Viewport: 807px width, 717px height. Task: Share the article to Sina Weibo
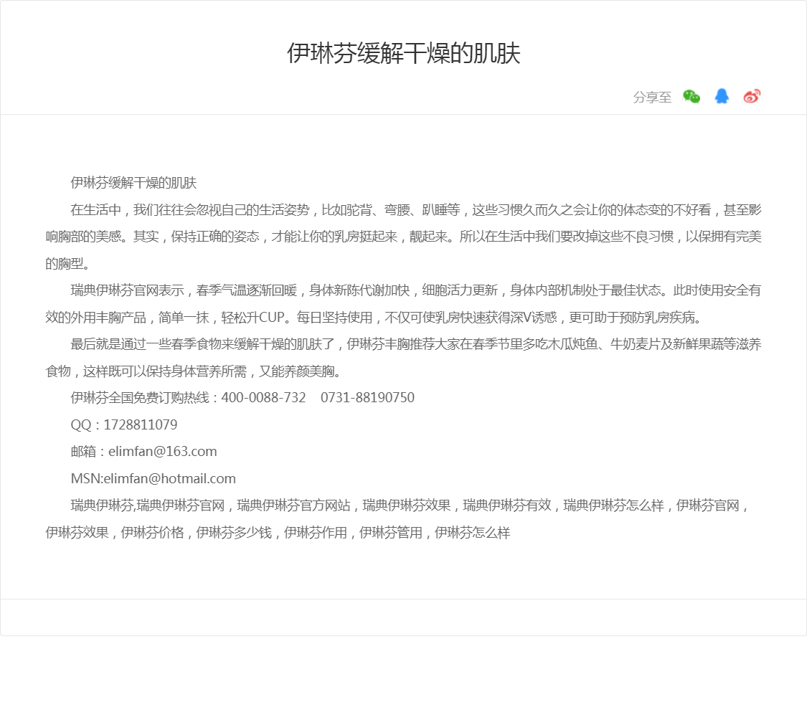point(752,97)
